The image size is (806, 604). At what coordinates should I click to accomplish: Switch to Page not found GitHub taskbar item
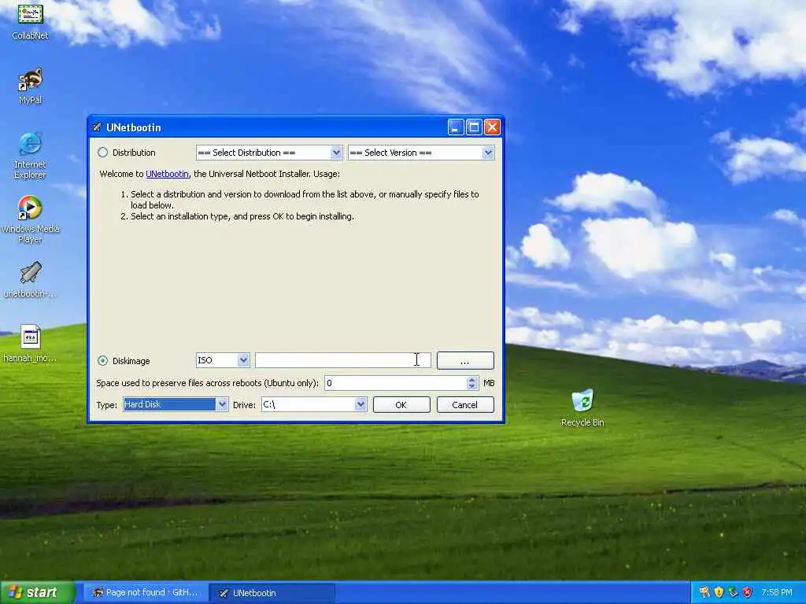[146, 593]
